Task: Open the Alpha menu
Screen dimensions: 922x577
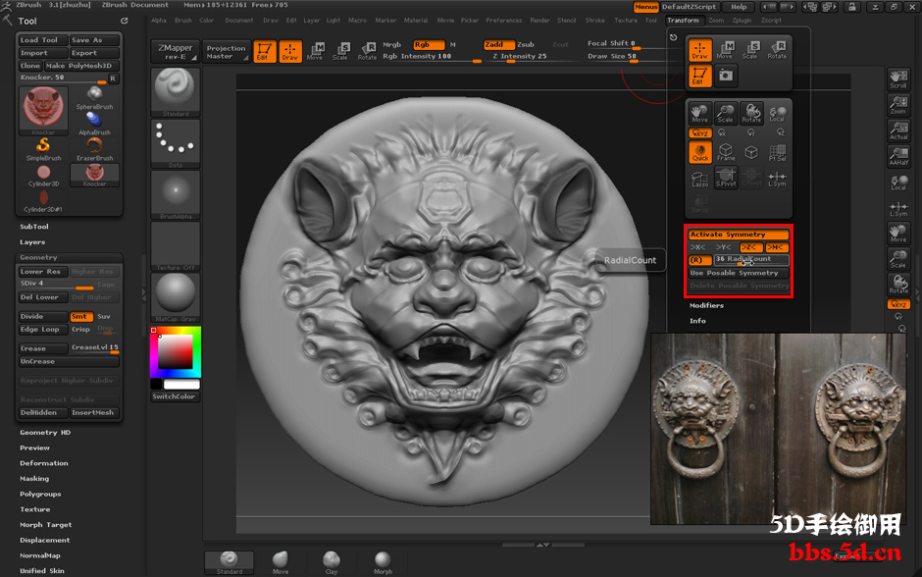Action: click(159, 21)
